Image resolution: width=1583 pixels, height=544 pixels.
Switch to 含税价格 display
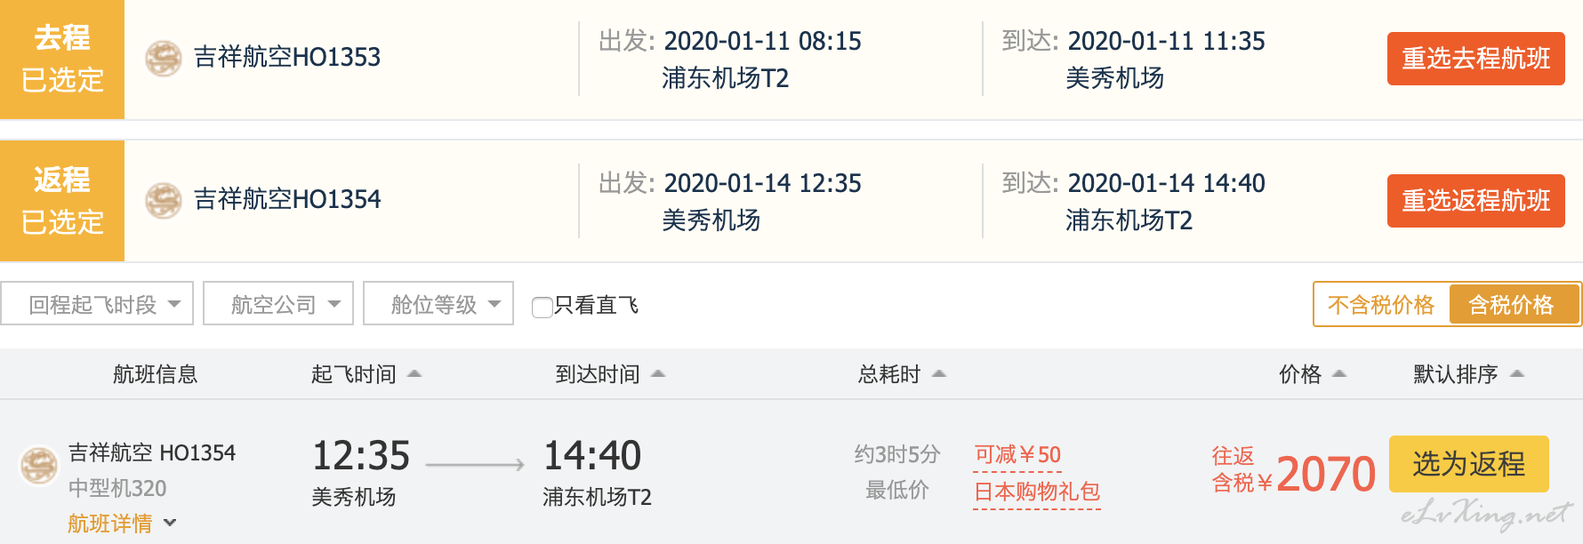coord(1514,305)
